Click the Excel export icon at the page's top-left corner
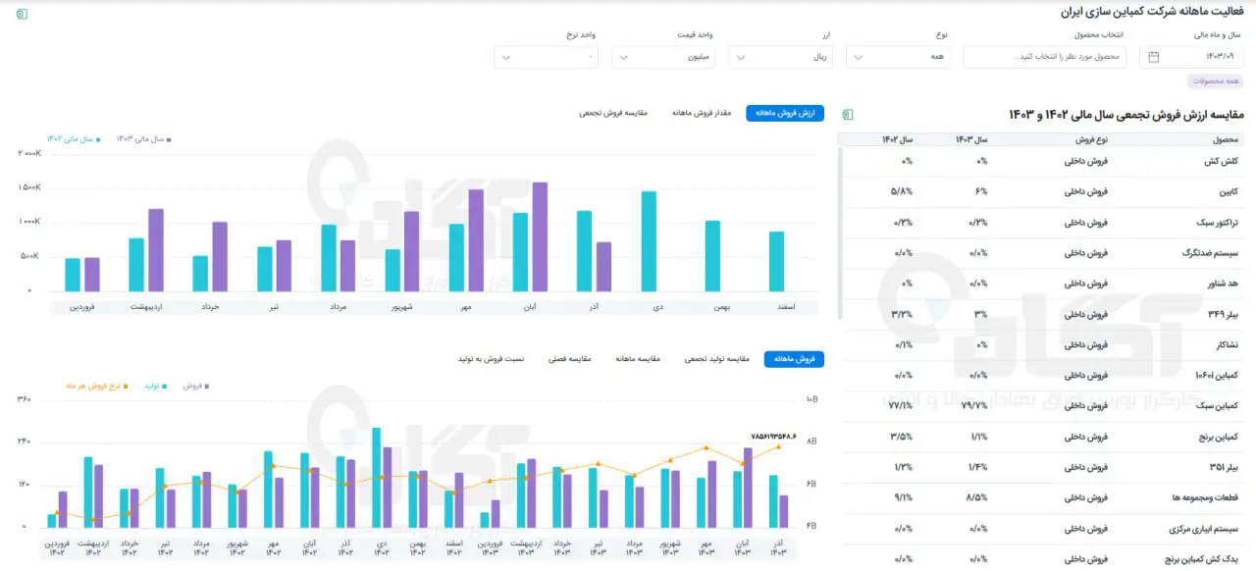Image resolution: width=1256 pixels, height=571 pixels. (23, 14)
